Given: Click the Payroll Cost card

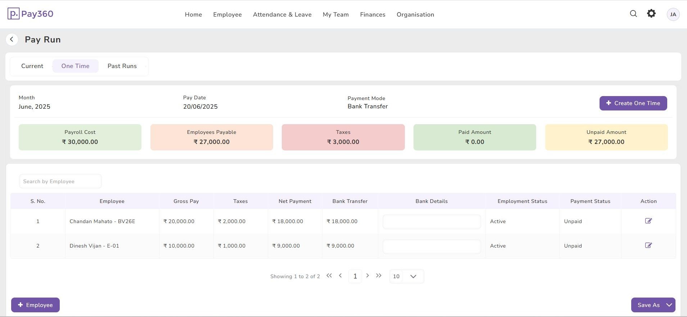Looking at the screenshot, I should click(80, 137).
